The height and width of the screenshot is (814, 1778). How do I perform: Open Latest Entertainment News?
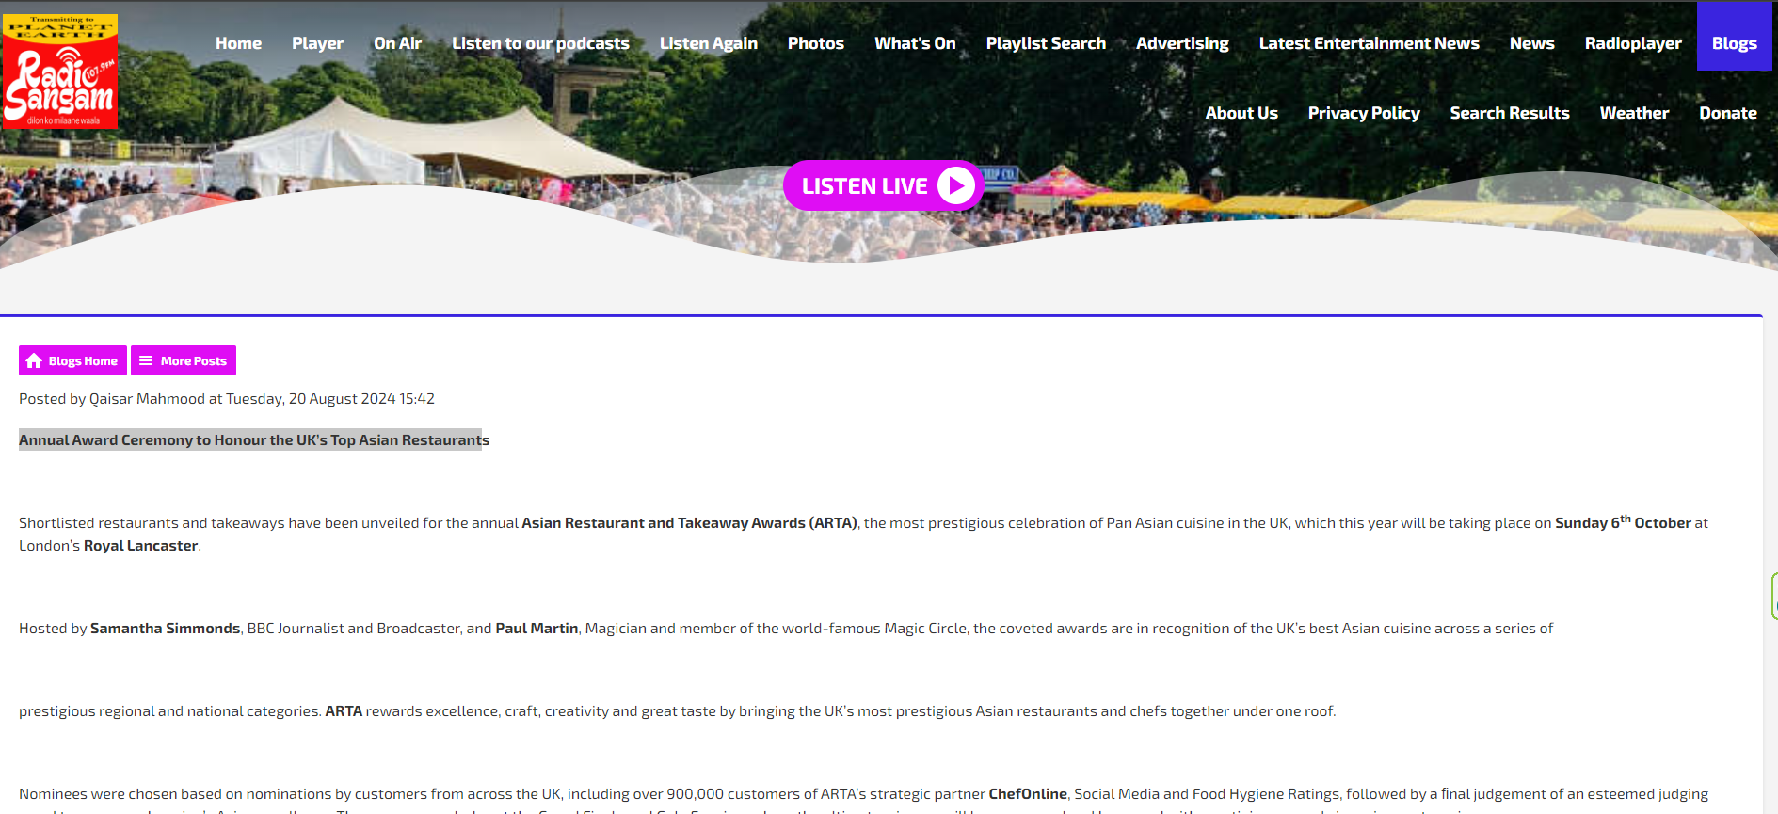pyautogui.click(x=1369, y=43)
